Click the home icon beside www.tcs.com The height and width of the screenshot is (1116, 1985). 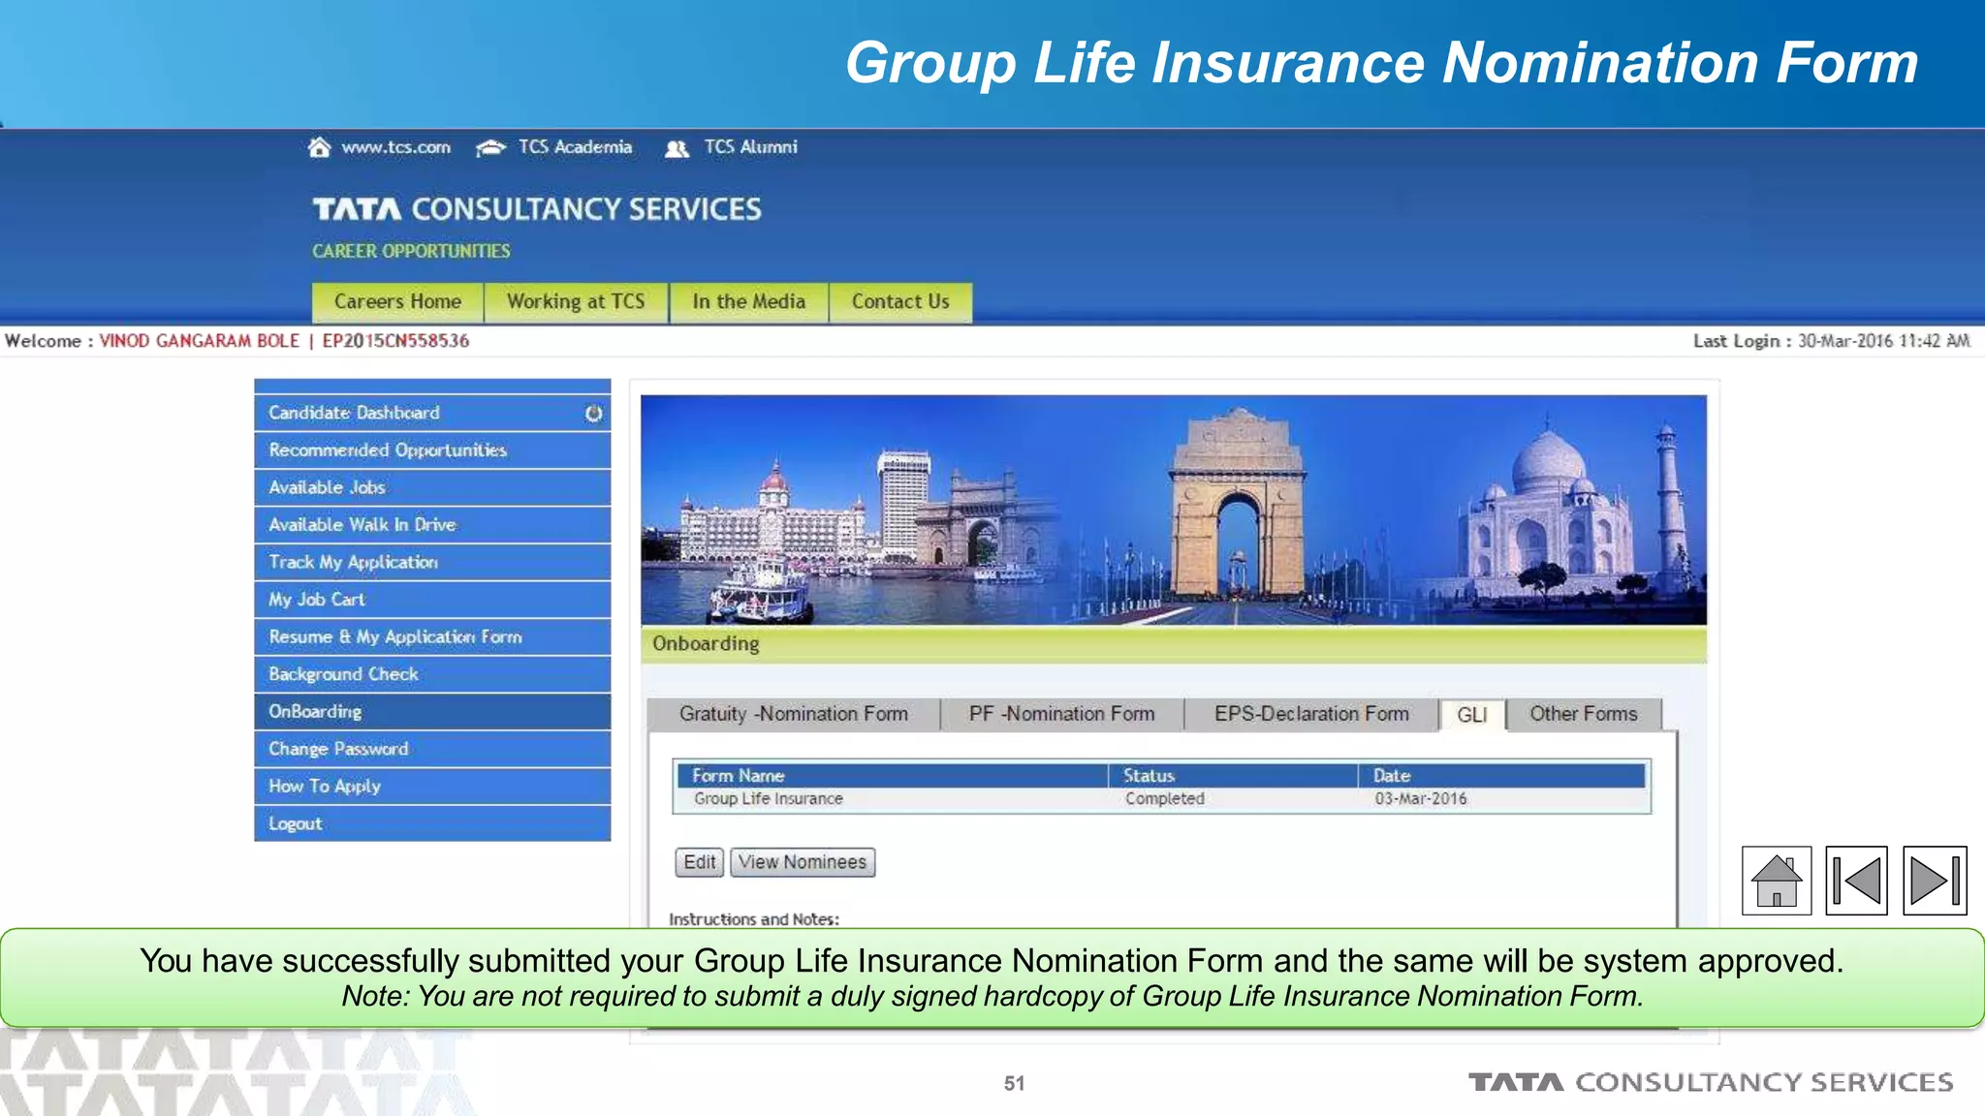pyautogui.click(x=319, y=147)
